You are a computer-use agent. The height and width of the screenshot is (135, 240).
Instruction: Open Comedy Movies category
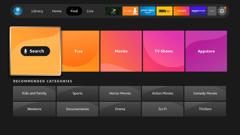[x=205, y=93]
